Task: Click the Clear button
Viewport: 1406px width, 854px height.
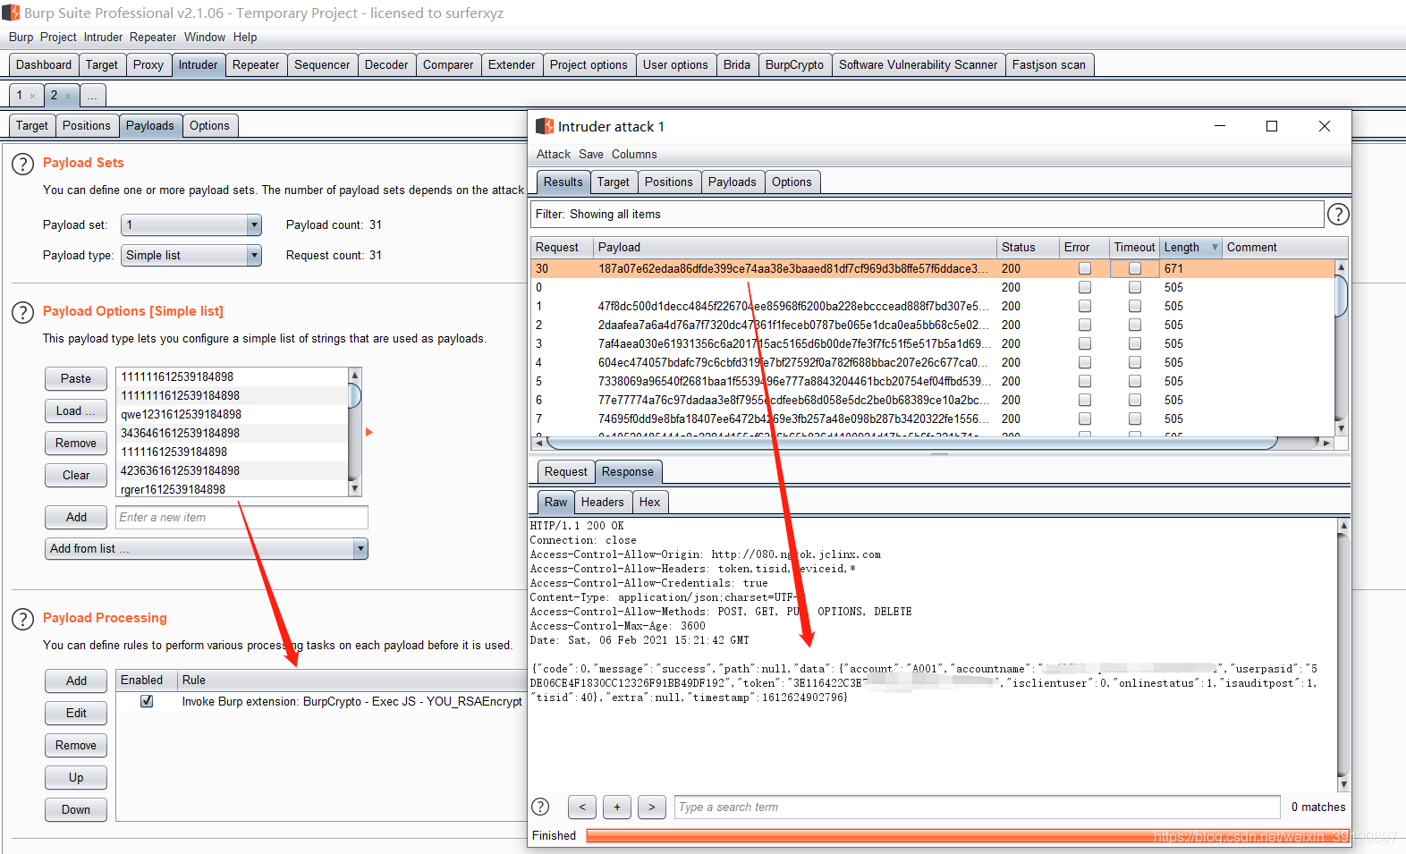Action: click(76, 475)
